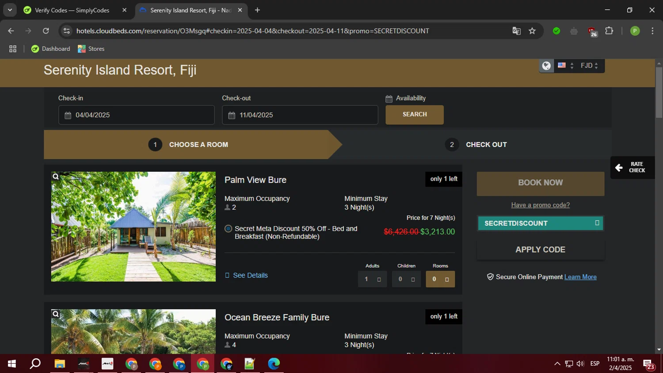Bookmark this page with the star icon
Viewport: 663px width, 373px height.
532,31
